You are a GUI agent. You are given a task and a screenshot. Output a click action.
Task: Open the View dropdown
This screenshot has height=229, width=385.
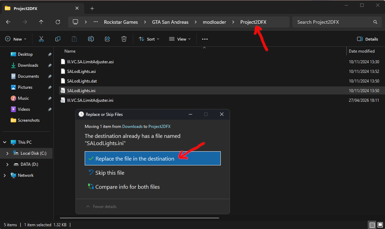tap(180, 39)
